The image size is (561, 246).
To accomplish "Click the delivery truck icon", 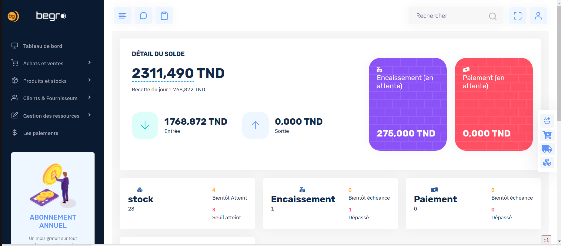I will pyautogui.click(x=547, y=149).
